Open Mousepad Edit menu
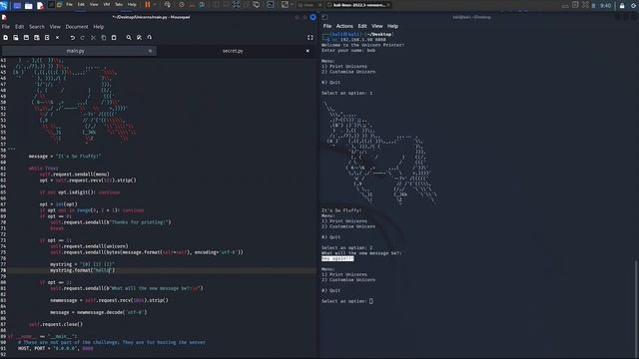The image size is (639, 359). (20, 27)
